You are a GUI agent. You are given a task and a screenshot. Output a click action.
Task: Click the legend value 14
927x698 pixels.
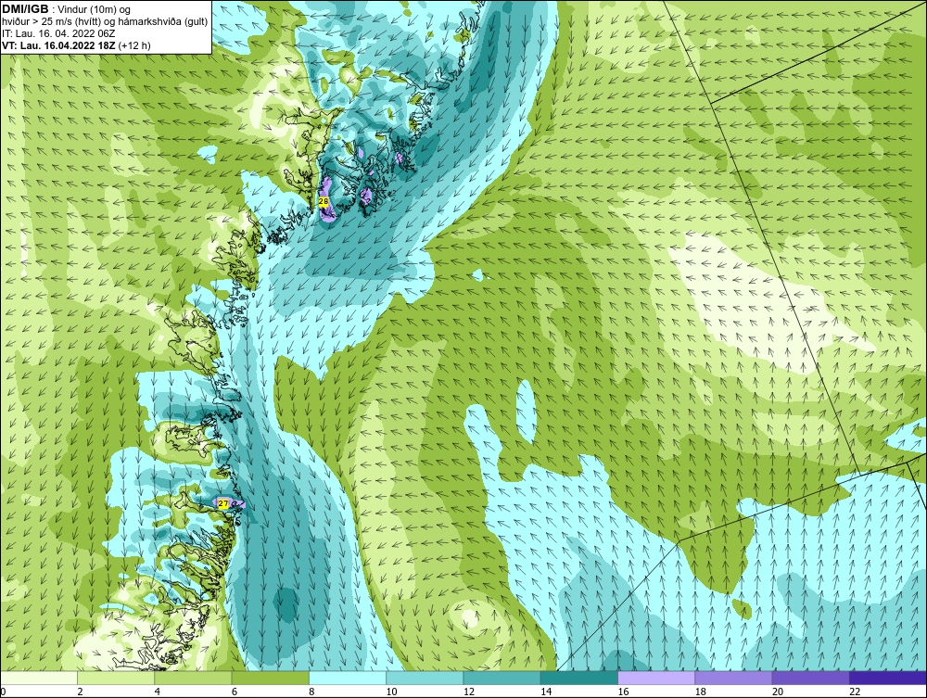546,692
